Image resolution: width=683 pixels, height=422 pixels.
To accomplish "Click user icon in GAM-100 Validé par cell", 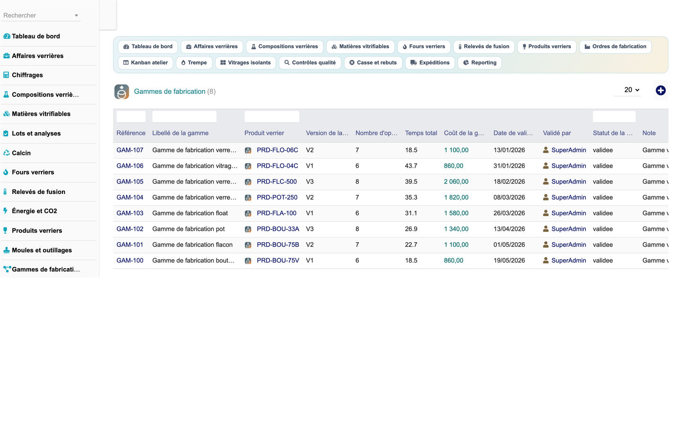I will click(546, 261).
